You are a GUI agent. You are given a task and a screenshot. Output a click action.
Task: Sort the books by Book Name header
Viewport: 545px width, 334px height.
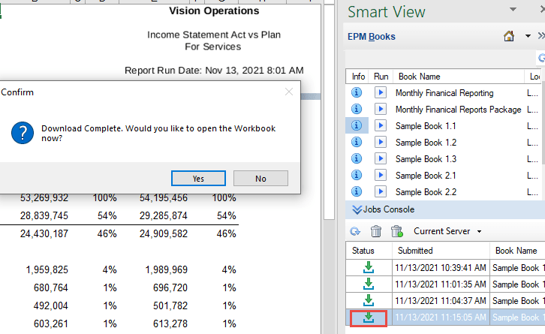pos(419,77)
